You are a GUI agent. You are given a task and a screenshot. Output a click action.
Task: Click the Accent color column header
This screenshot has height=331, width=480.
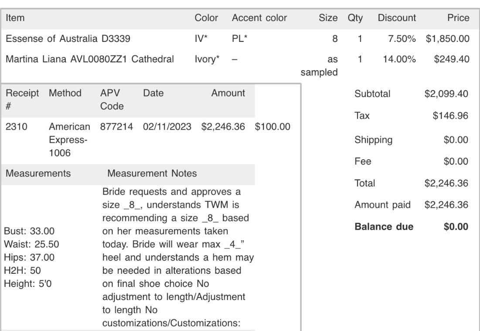[259, 18]
